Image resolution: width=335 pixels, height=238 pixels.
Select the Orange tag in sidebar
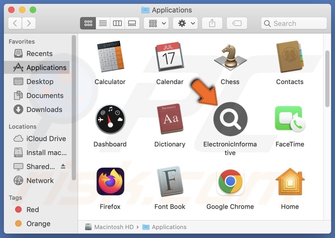pyautogui.click(x=36, y=224)
